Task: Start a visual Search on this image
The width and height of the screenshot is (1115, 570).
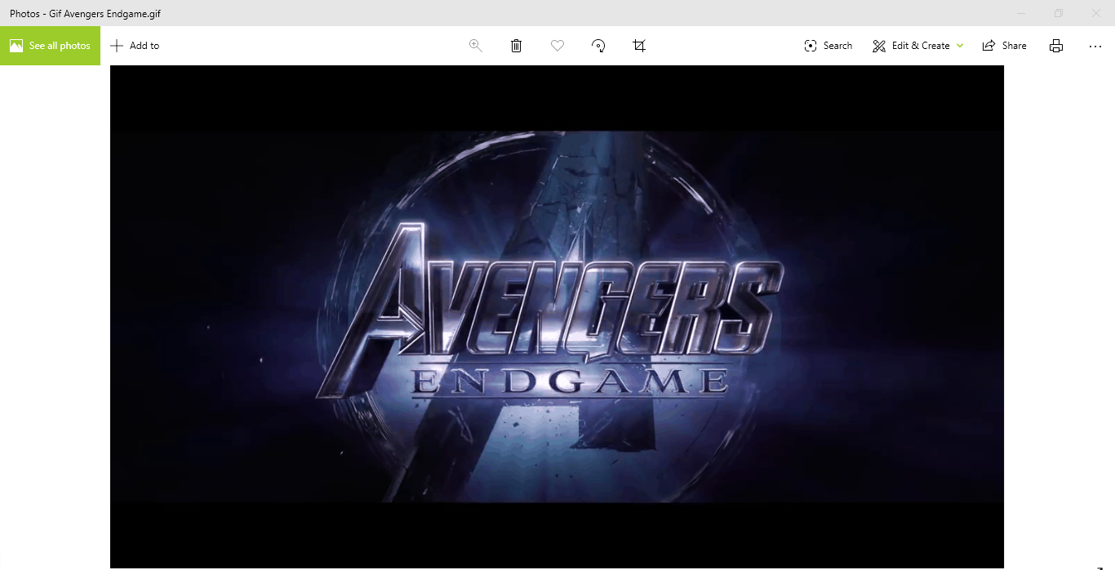Action: pos(828,46)
